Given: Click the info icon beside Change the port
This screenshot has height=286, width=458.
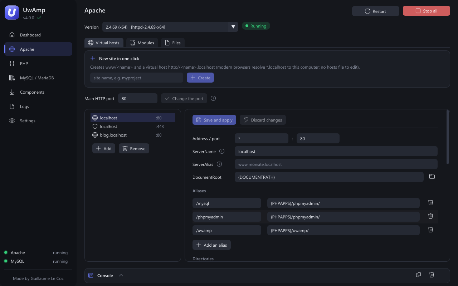Looking at the screenshot, I should pyautogui.click(x=213, y=98).
